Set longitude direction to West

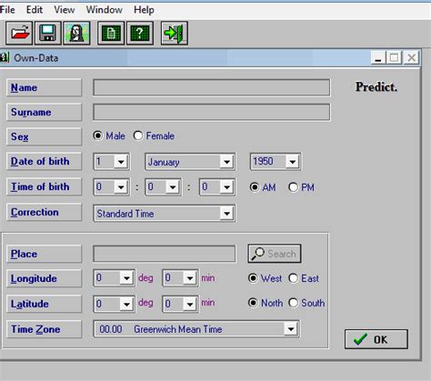point(253,278)
